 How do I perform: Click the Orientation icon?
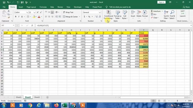[57, 12]
